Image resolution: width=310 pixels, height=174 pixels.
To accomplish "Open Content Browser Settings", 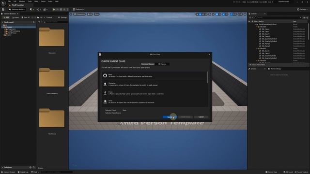I will [62, 17].
